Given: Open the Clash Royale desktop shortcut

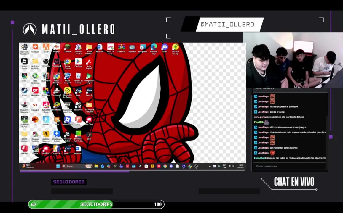Looking at the screenshot, I should (46, 77).
